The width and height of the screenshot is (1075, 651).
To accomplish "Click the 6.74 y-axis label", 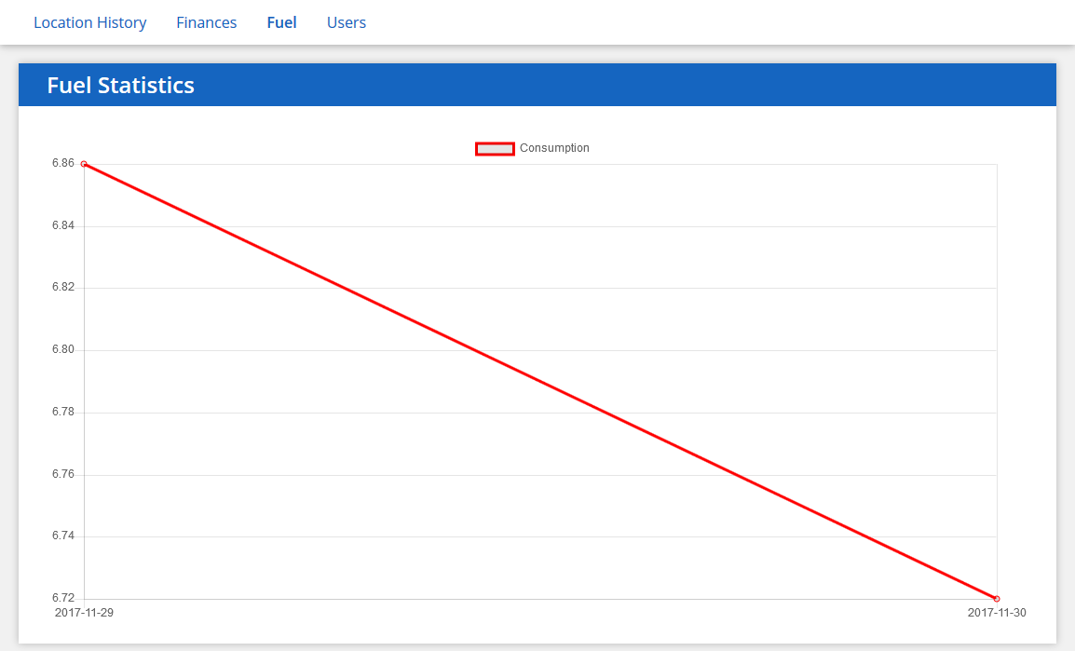I will tap(63, 536).
